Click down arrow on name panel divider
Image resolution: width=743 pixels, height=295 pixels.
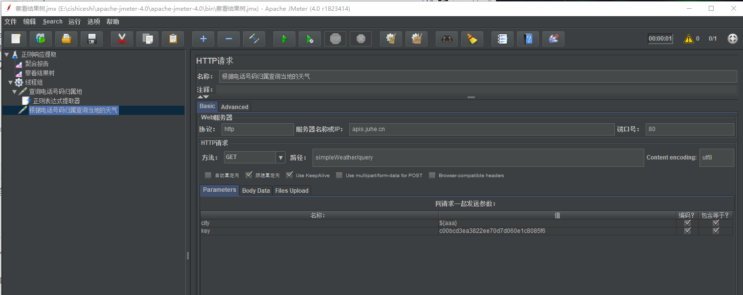pos(206,97)
